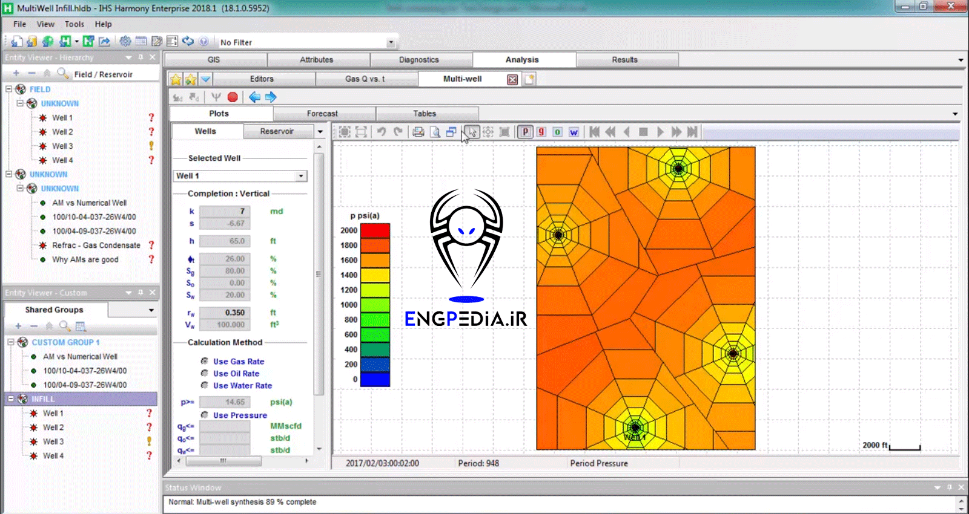This screenshot has height=514, width=969.
Task: Open the No Filter dropdown
Action: [x=391, y=42]
